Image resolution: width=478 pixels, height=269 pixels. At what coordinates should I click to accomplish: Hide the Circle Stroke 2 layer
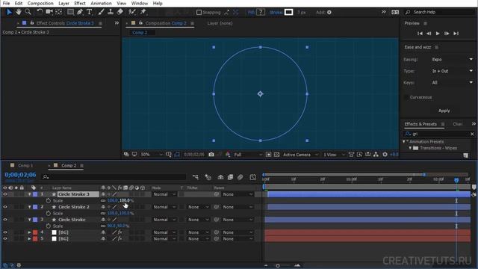pos(5,207)
